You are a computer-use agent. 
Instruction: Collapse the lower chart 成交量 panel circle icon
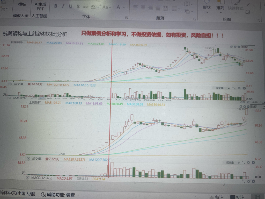(x=28, y=159)
